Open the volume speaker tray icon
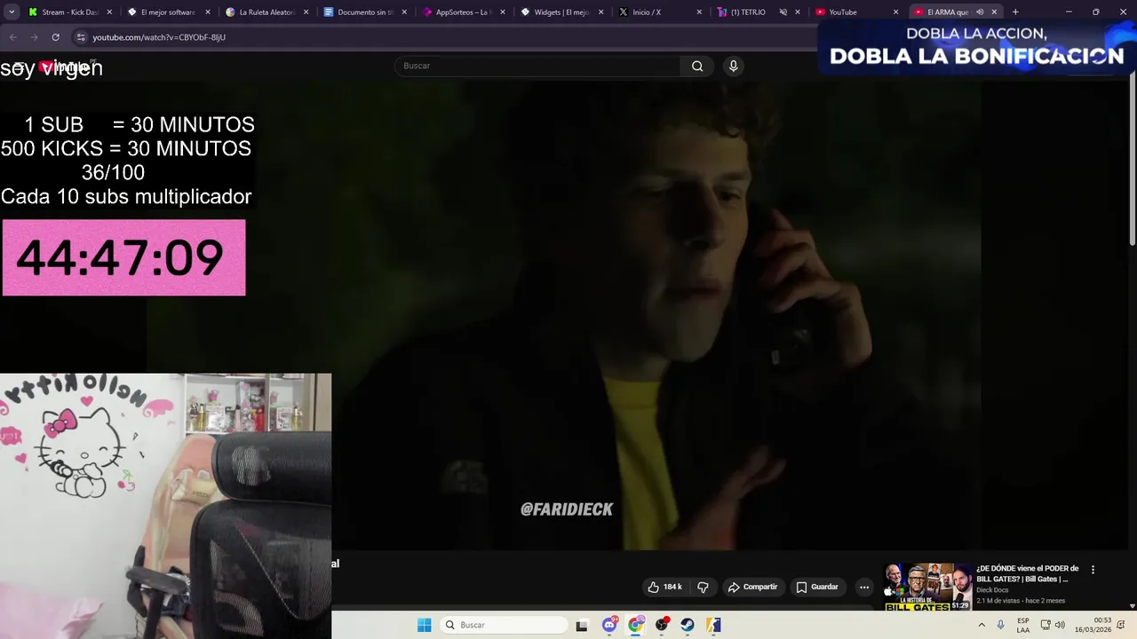 pyautogui.click(x=1060, y=625)
